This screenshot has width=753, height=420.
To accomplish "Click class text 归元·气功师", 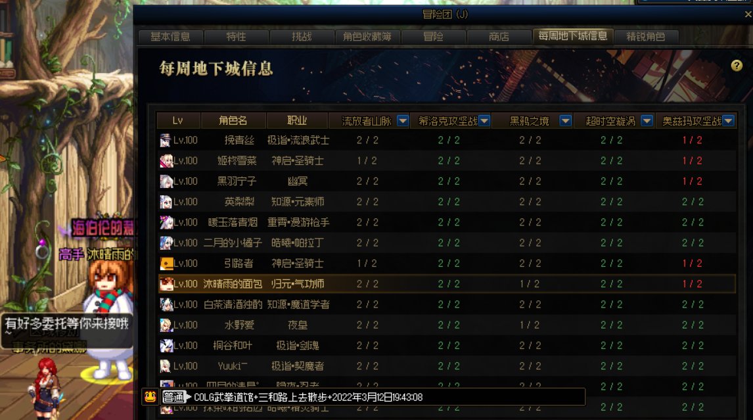I will click(298, 284).
